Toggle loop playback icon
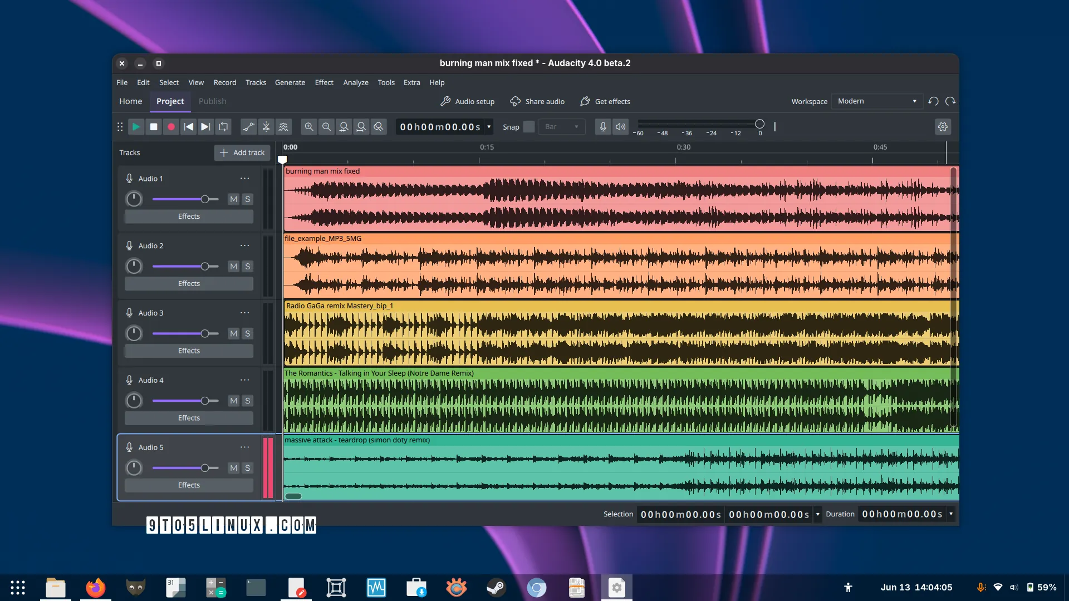 point(223,127)
